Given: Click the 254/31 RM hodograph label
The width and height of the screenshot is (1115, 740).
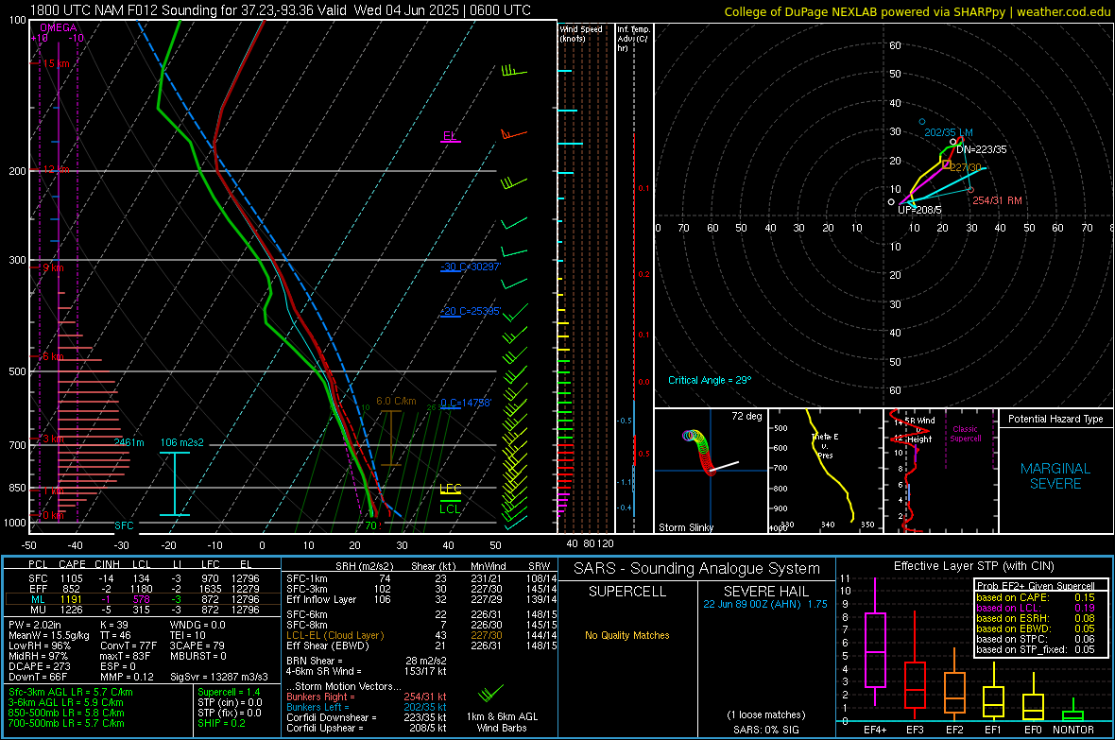Looking at the screenshot, I should (x=997, y=200).
